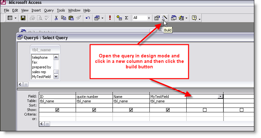This screenshot has height=138, width=261.
Task: Uncheck Show box for ID column
Action: point(57,110)
